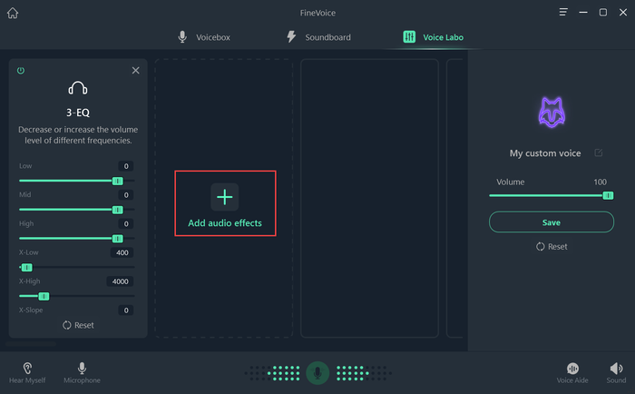The height and width of the screenshot is (394, 635).
Task: Open the hamburger menu in title bar
Action: pyautogui.click(x=563, y=12)
